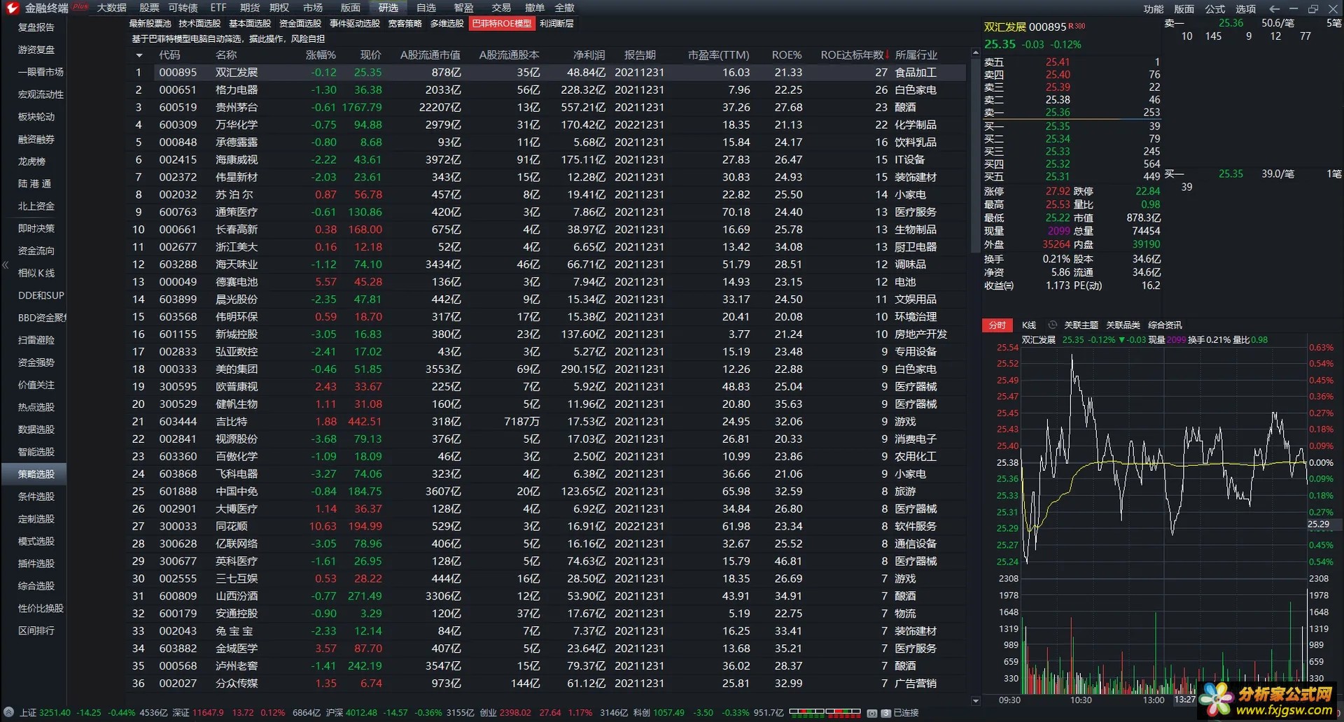The image size is (1344, 722).
Task: Open the 选项 menu at top right
Action: pos(1245,9)
